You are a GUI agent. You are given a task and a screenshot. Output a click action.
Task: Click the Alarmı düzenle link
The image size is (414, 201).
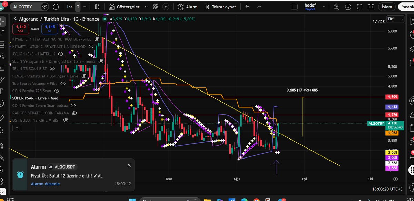coord(45,184)
